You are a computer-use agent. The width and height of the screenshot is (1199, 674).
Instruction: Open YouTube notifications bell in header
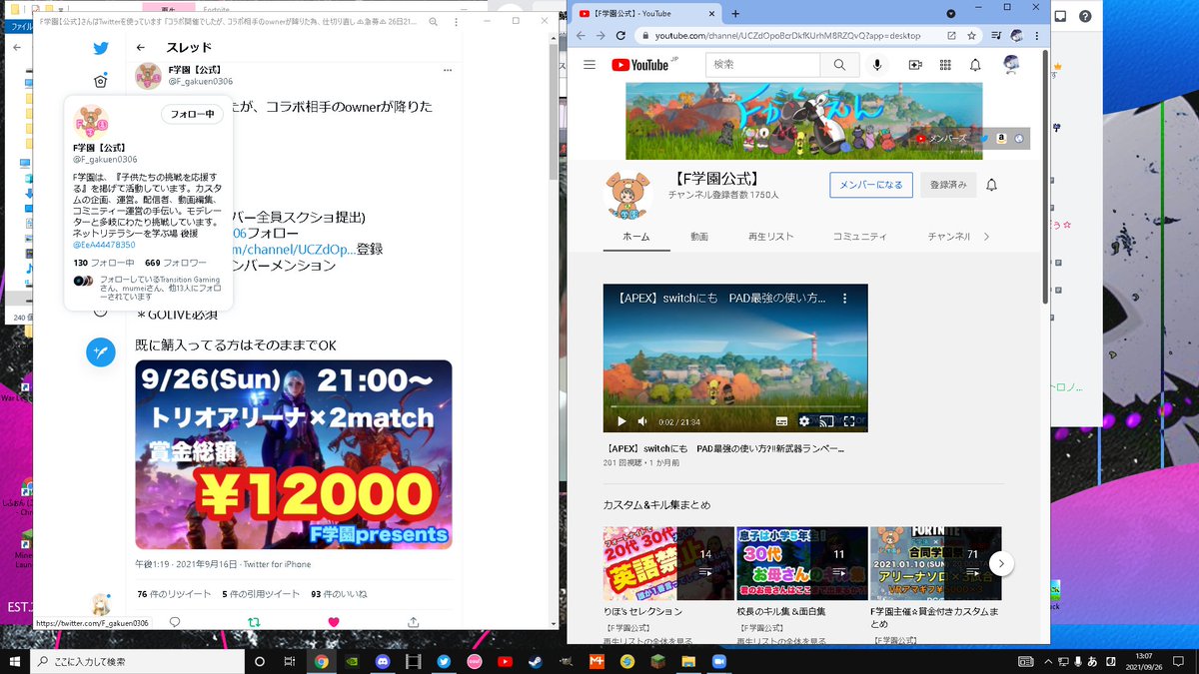click(x=975, y=65)
